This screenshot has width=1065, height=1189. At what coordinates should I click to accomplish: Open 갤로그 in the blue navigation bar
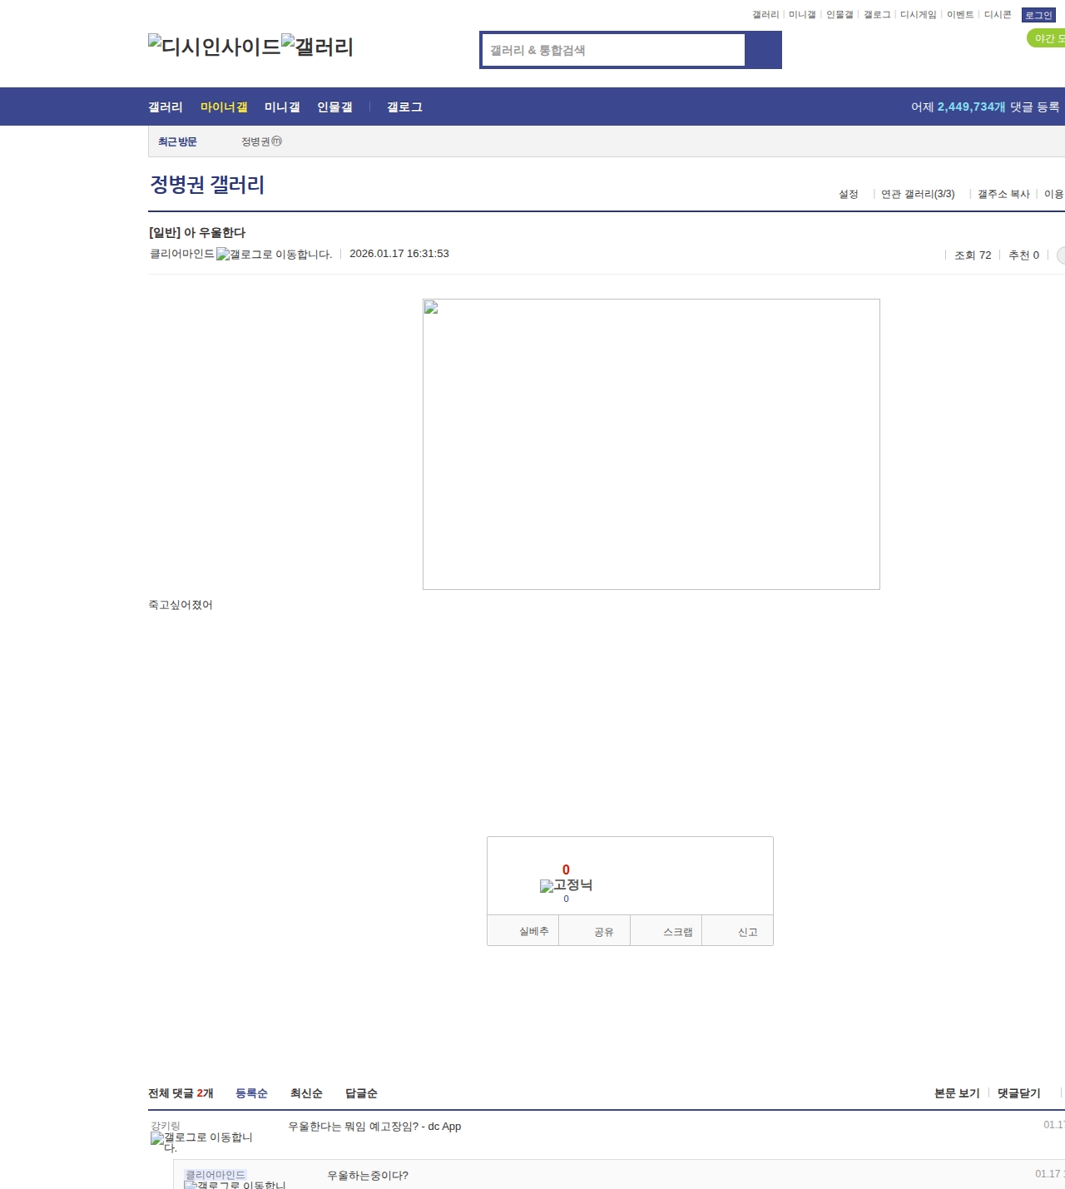click(404, 107)
